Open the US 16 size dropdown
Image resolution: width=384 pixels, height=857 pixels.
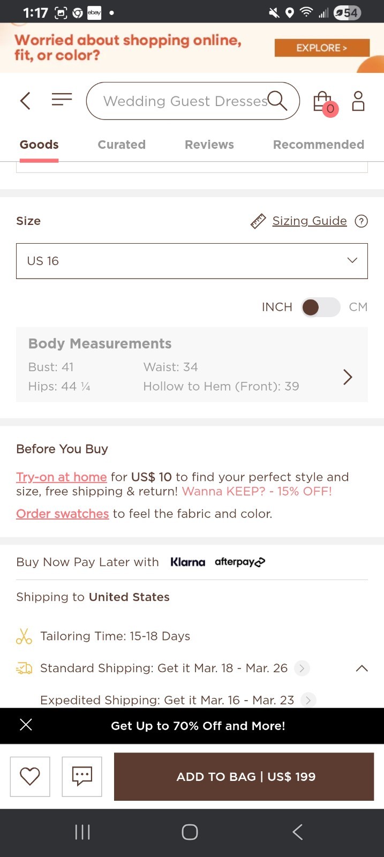192,261
